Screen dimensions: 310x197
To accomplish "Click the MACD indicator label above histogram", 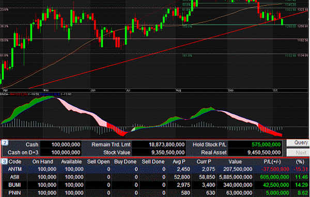I will click(x=19, y=94).
